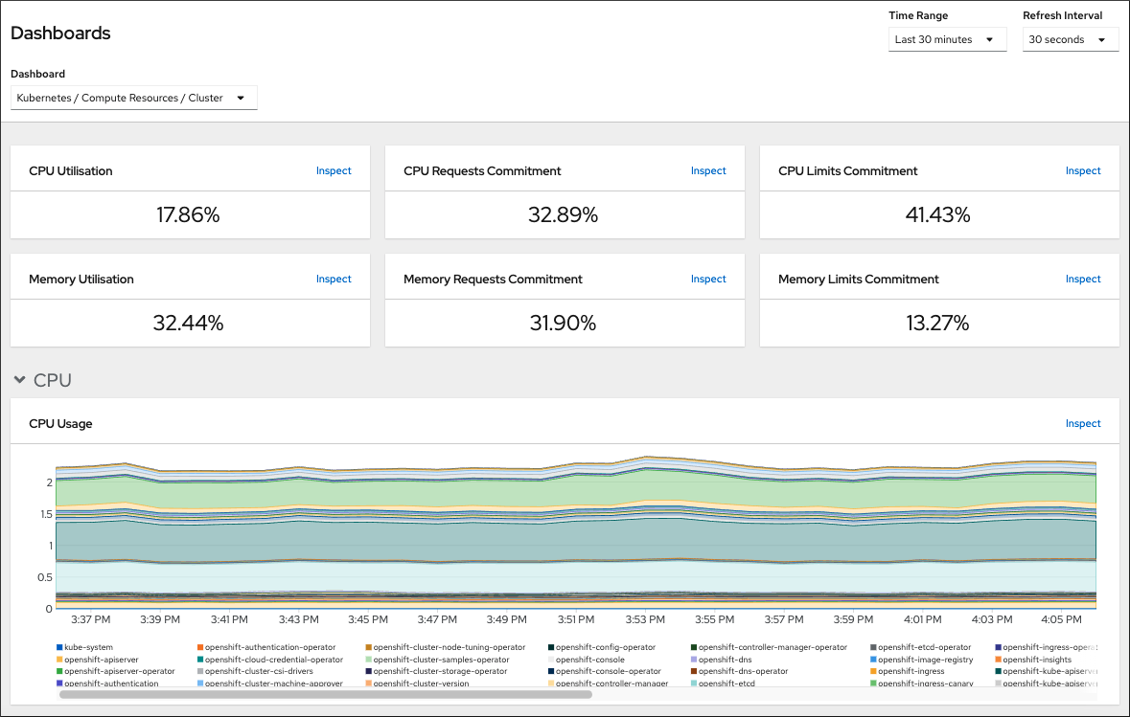Inspect Memory Limits Commitment metric
Screen dimensions: 1130x717
click(x=1083, y=280)
